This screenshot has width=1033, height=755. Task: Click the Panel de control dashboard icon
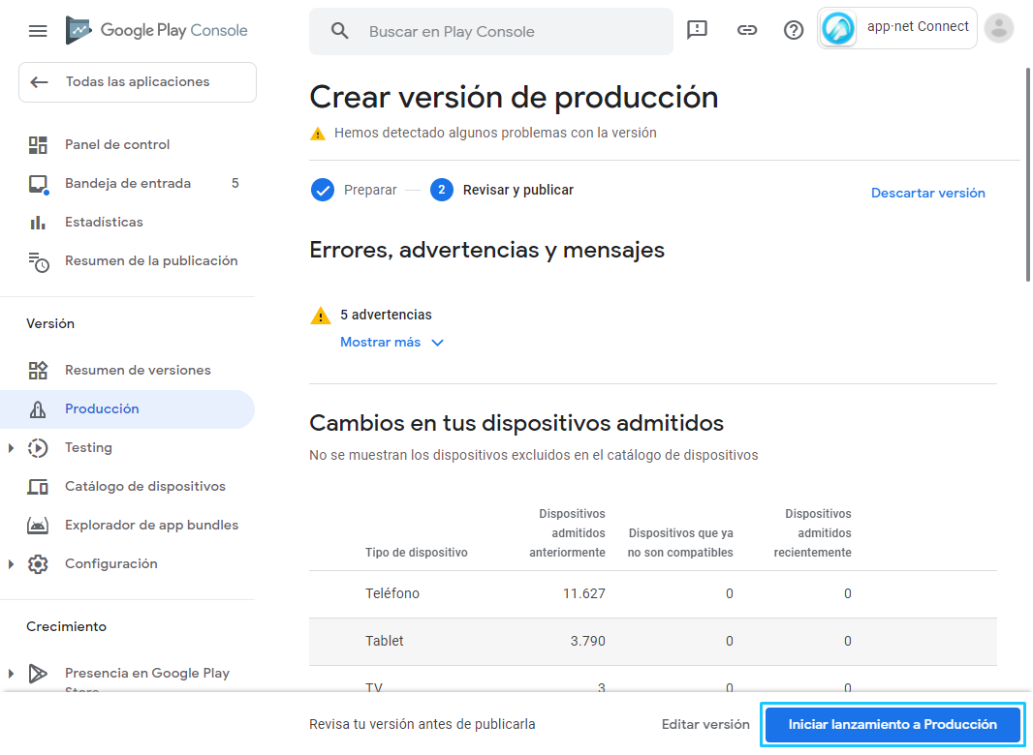(x=38, y=145)
